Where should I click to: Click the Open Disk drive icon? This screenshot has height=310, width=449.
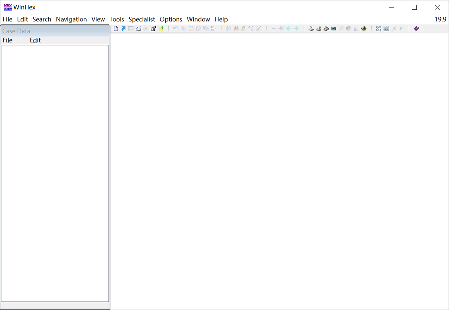(311, 29)
